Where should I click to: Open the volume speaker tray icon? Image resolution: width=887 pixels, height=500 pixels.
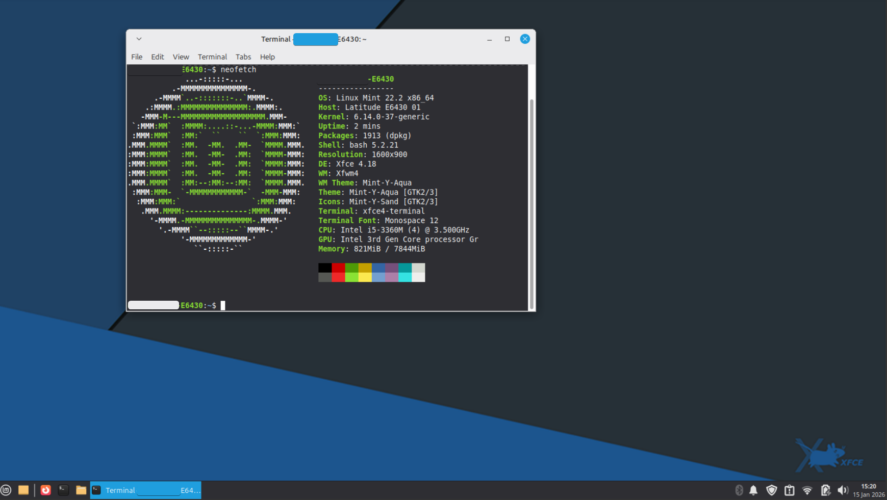[x=843, y=490]
